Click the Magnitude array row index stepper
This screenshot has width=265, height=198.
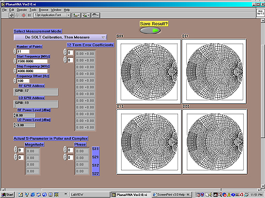(16, 150)
